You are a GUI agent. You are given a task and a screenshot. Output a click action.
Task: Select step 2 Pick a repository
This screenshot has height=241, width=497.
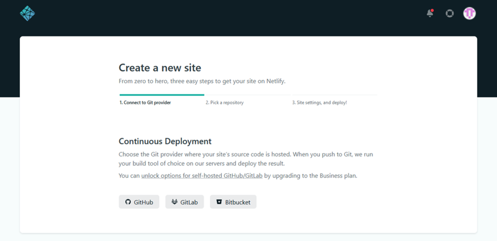tap(224, 102)
